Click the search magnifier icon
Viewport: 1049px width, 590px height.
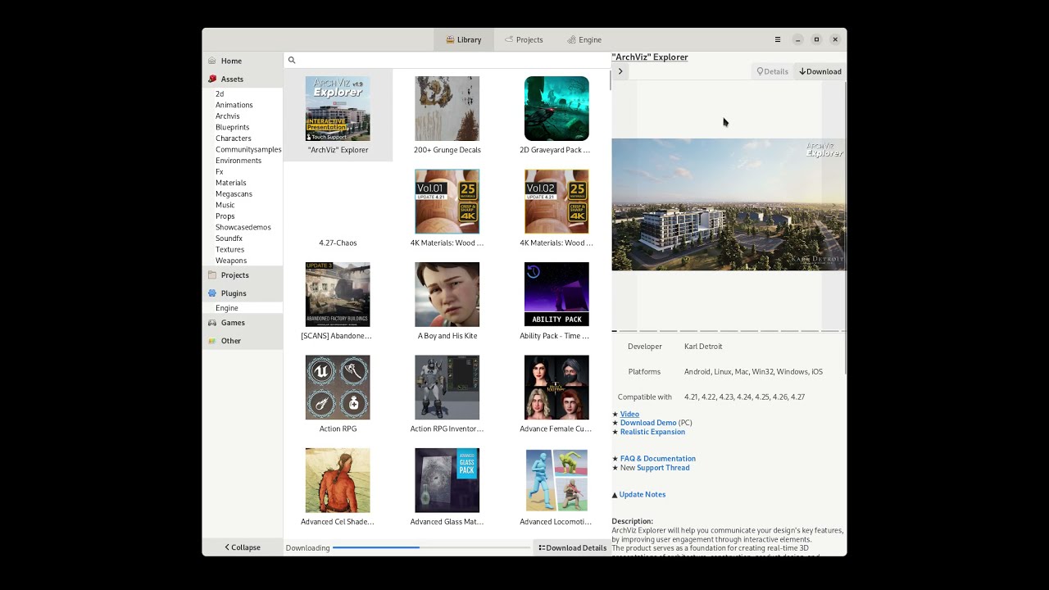click(x=291, y=60)
